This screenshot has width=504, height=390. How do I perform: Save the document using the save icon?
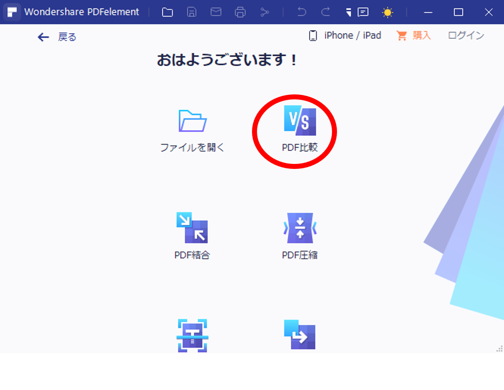(192, 12)
